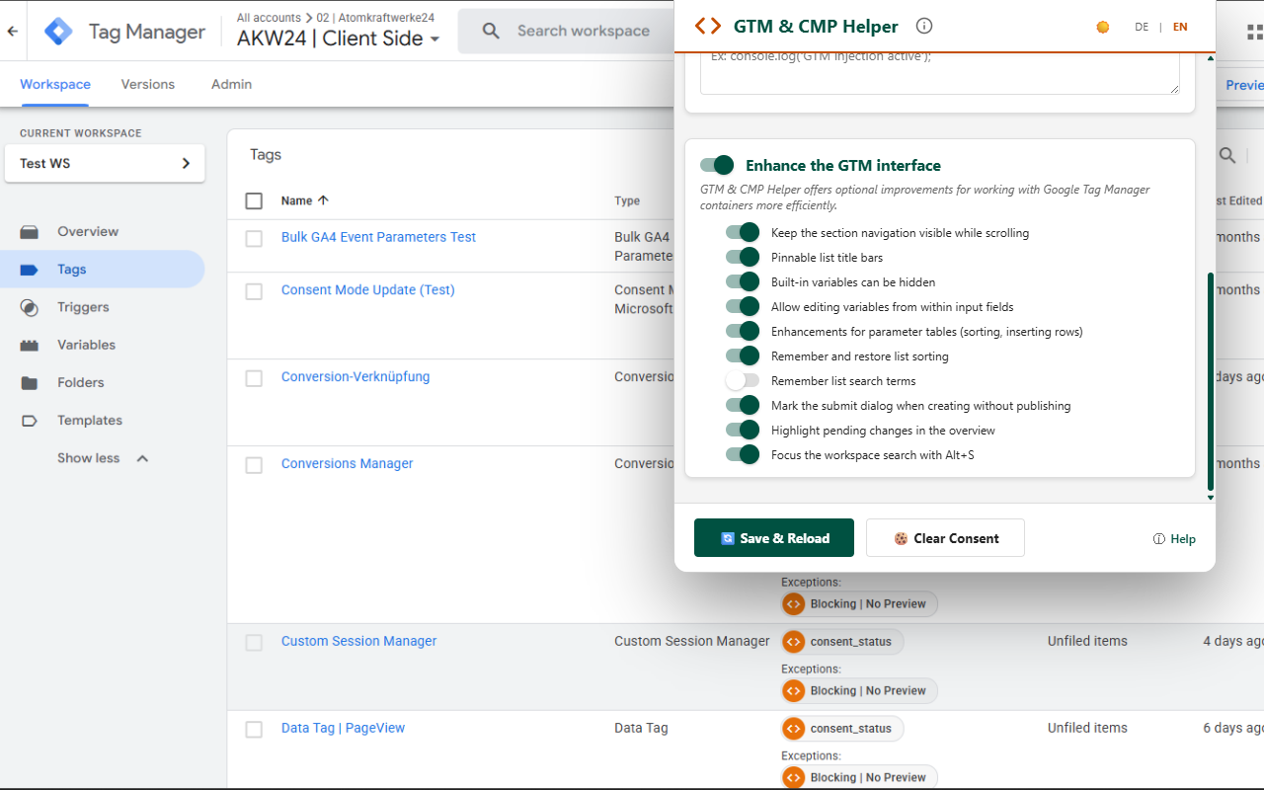Toggle Enhance the GTM interface master switch
The width and height of the screenshot is (1264, 790).
[717, 165]
